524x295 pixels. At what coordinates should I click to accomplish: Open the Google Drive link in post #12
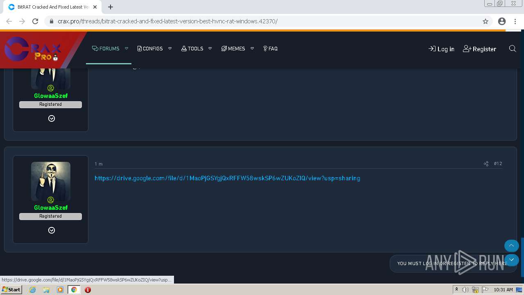227,178
